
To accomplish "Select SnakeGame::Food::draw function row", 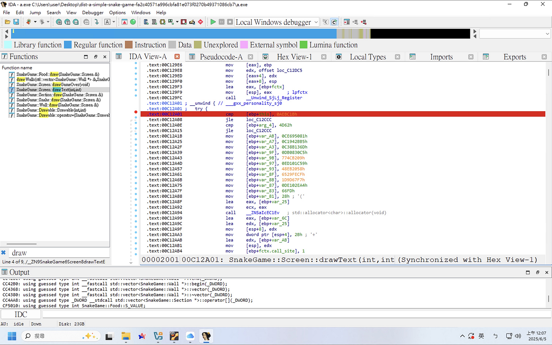I will (58, 74).
